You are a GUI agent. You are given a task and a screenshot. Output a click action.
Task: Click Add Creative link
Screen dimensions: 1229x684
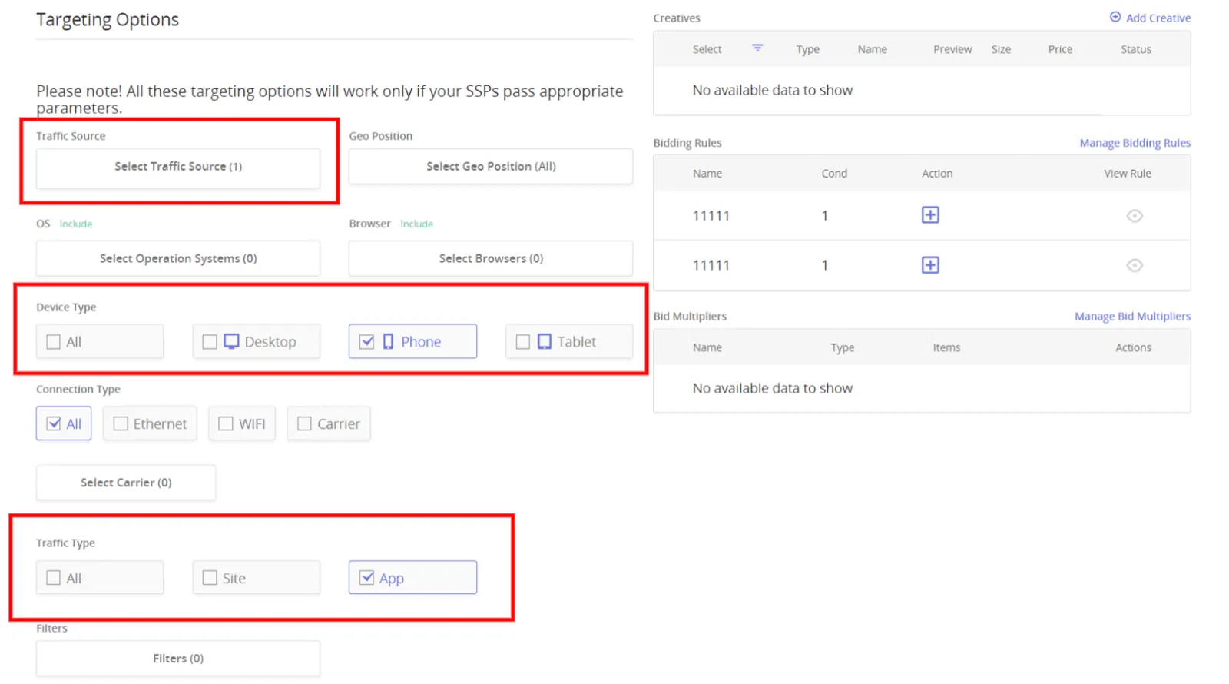pyautogui.click(x=1158, y=18)
